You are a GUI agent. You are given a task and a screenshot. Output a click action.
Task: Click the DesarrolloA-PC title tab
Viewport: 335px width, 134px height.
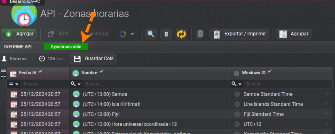(x=23, y=2)
